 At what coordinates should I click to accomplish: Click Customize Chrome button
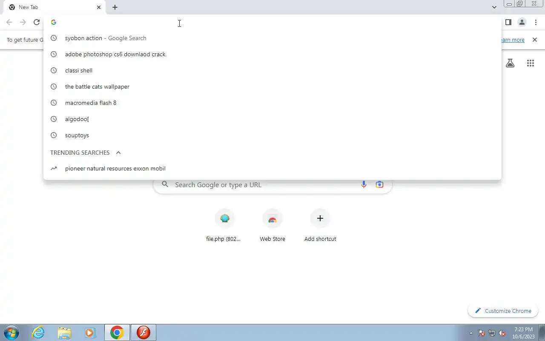503,311
